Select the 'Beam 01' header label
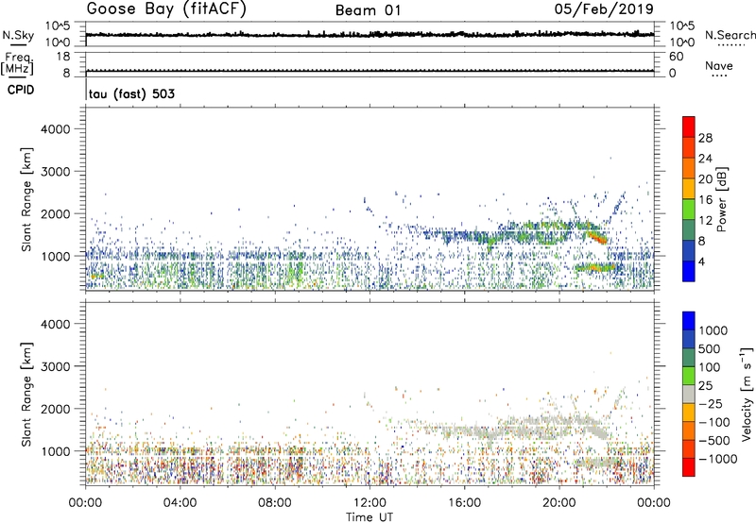The width and height of the screenshot is (756, 523). tap(368, 10)
